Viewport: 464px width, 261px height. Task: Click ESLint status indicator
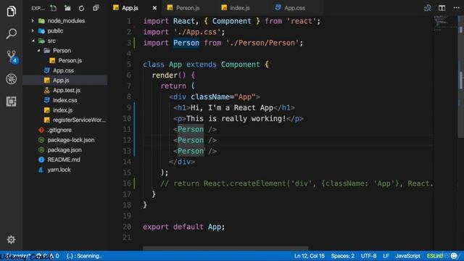pos(435,256)
